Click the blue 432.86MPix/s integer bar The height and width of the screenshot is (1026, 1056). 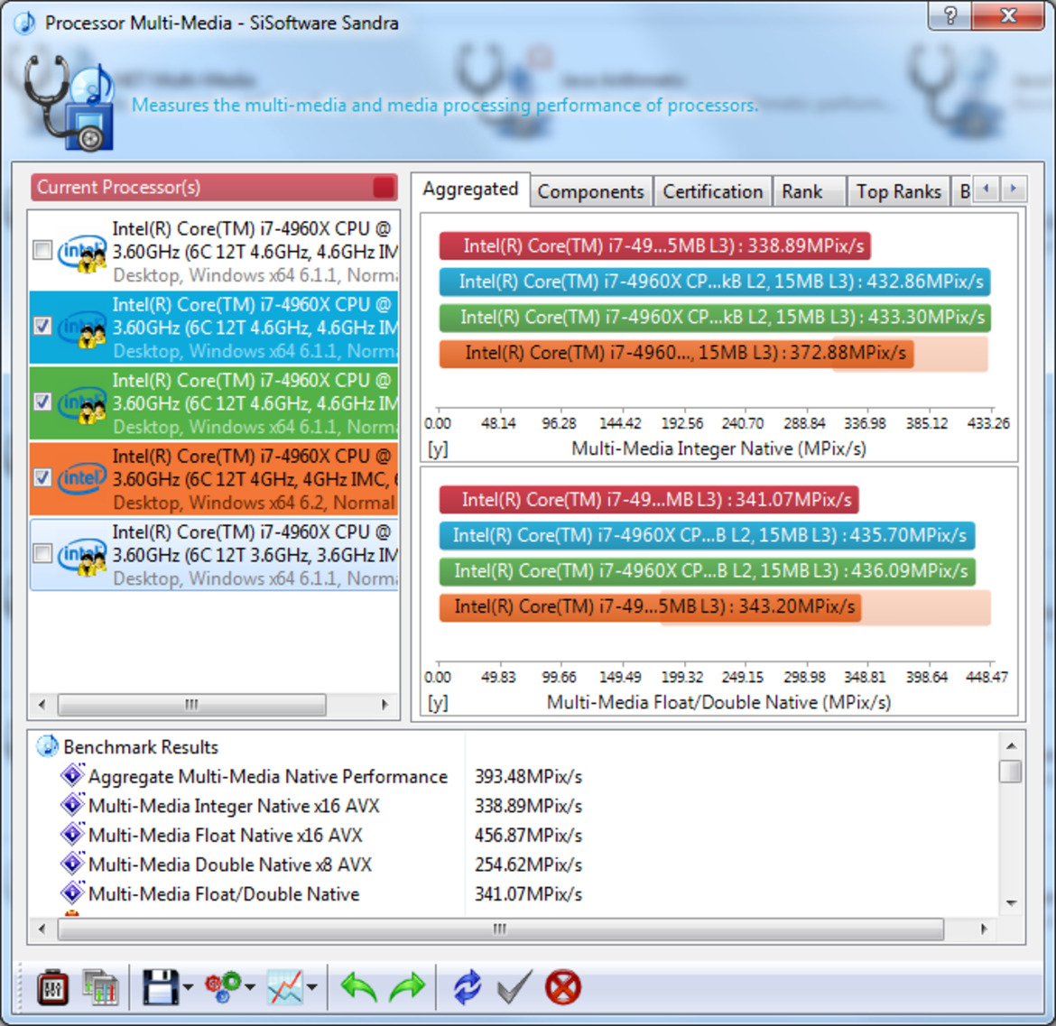715,282
